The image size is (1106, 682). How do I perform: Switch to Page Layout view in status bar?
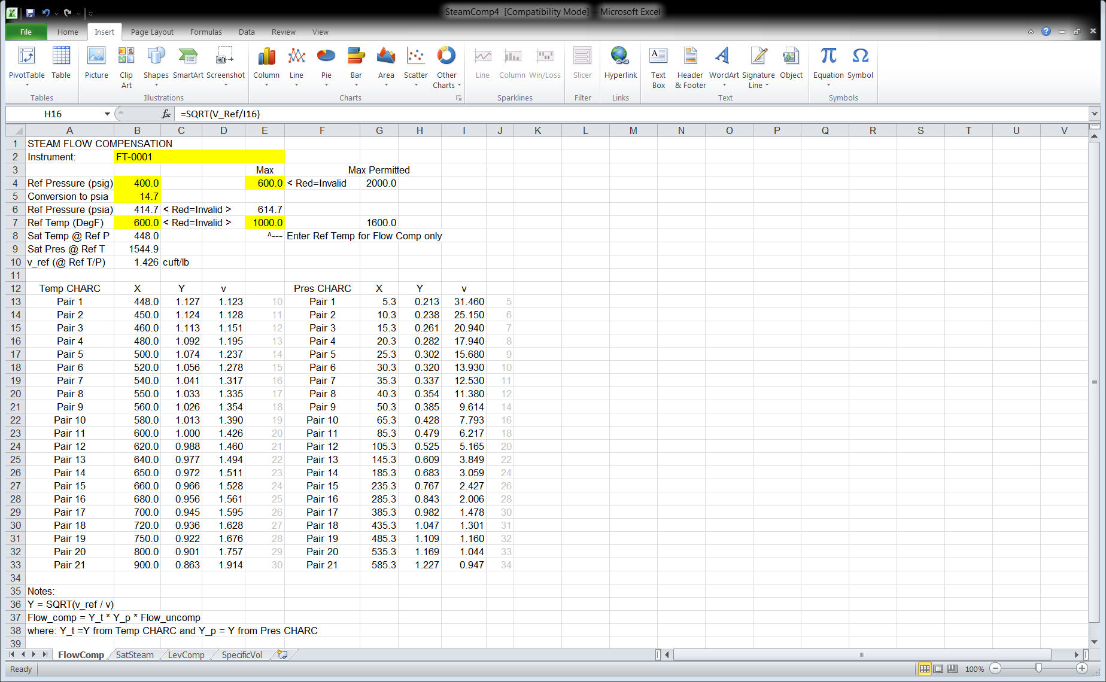pyautogui.click(x=938, y=669)
